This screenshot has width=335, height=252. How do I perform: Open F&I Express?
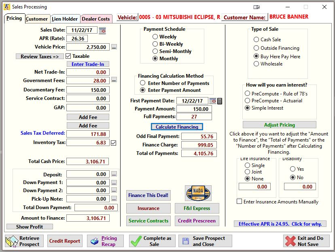click(x=197, y=208)
